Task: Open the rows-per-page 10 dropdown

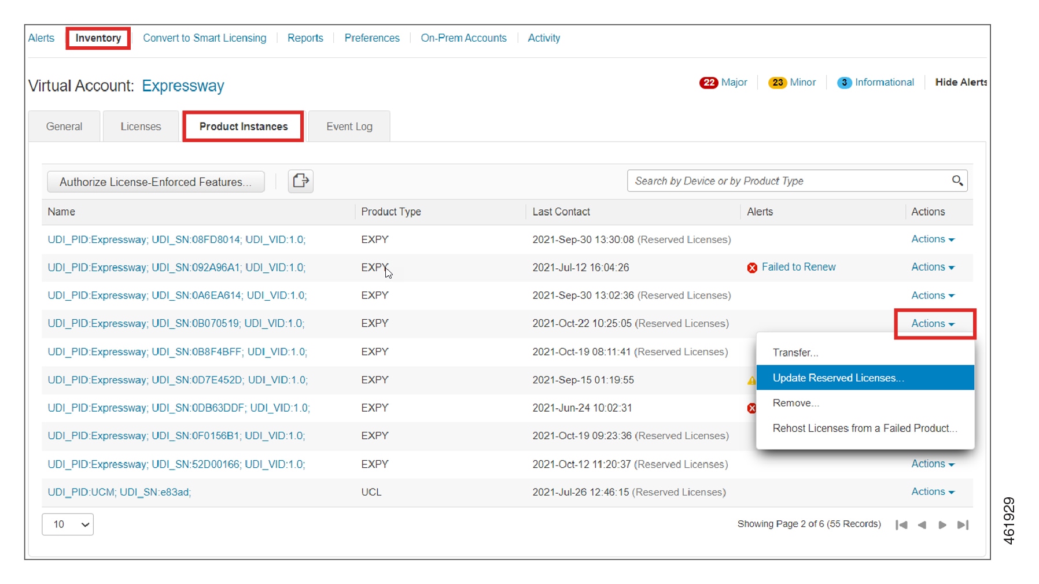Action: (68, 524)
